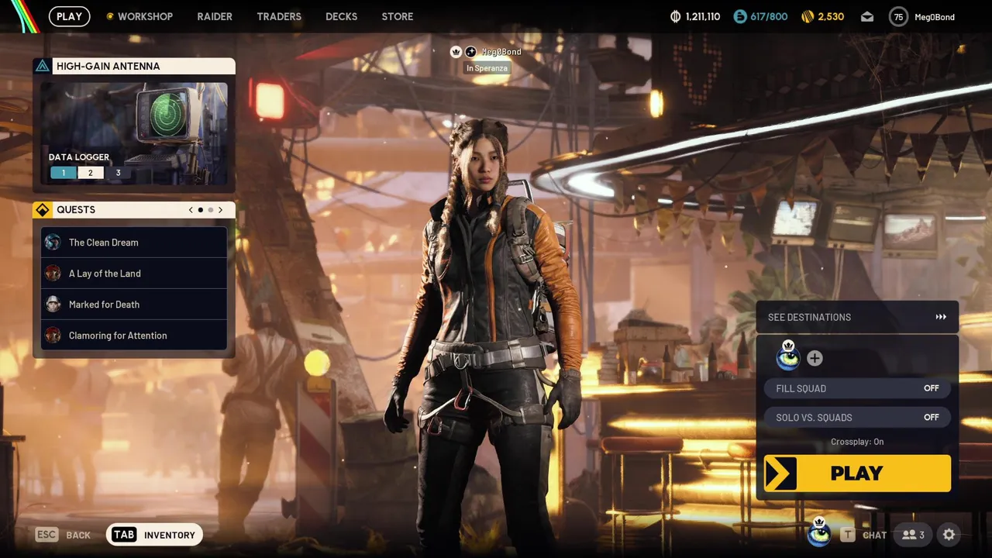Click the level 75 badge circle
The width and height of the screenshot is (992, 558).
click(x=898, y=16)
